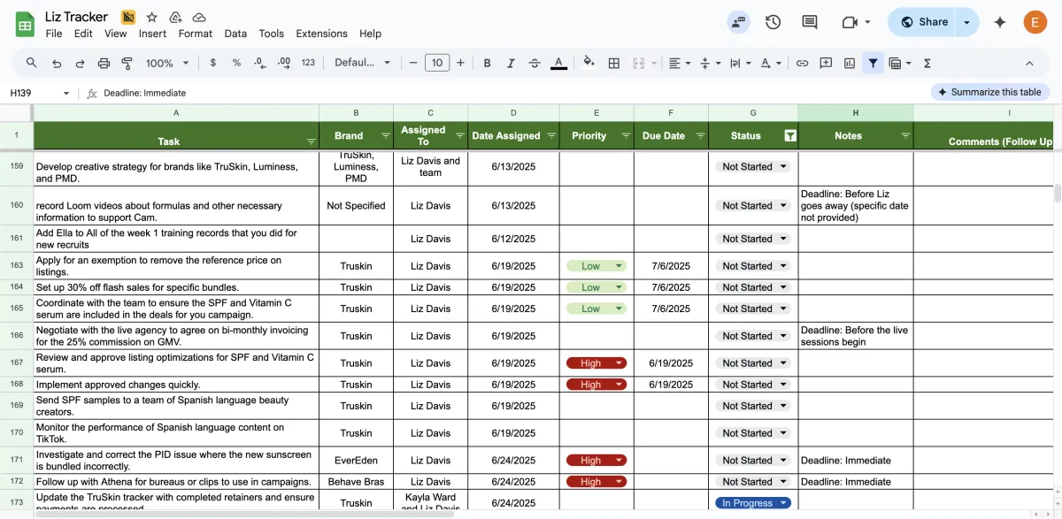Open version history clock icon

773,22
